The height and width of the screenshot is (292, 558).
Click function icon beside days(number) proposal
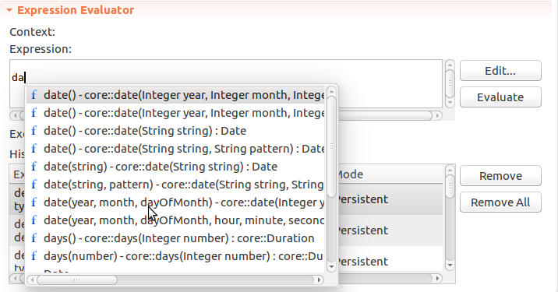(x=34, y=255)
